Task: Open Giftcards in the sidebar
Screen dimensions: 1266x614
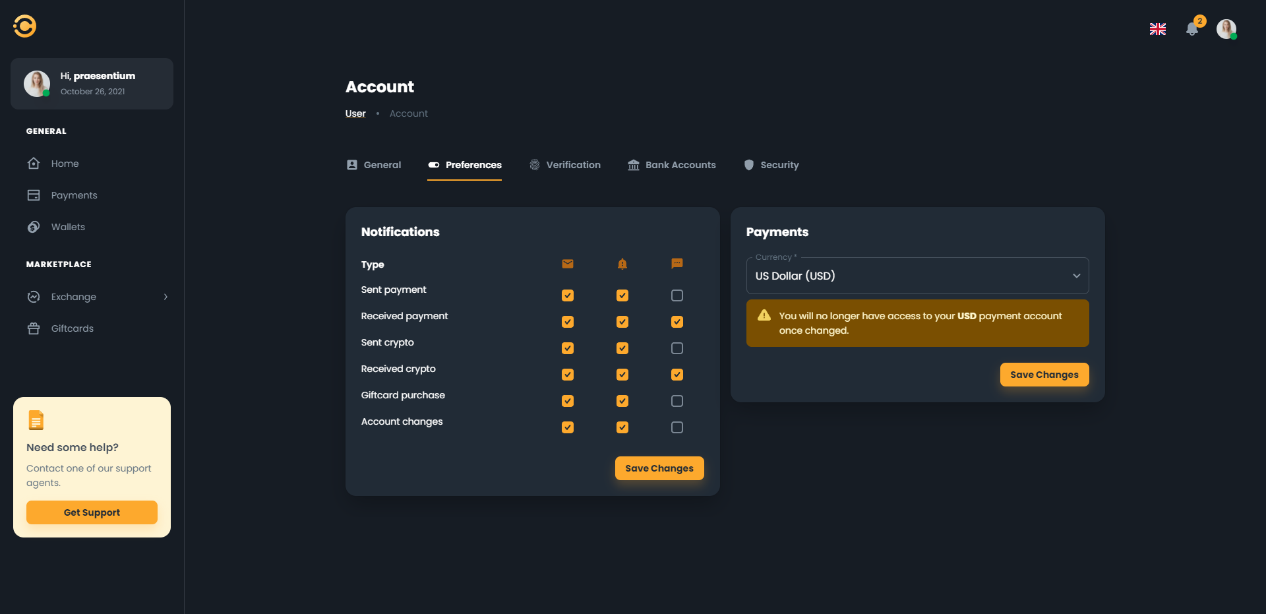Action: coord(72,328)
